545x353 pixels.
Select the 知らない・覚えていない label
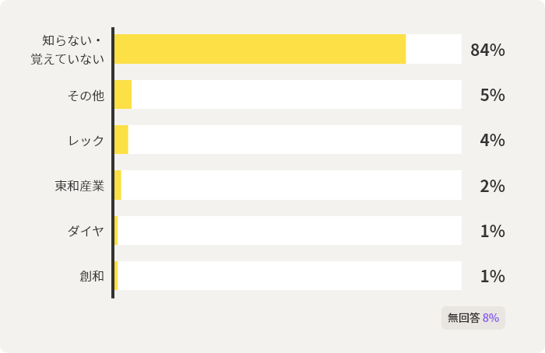68,50
